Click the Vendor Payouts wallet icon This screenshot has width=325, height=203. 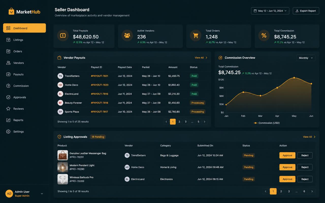click(x=59, y=58)
